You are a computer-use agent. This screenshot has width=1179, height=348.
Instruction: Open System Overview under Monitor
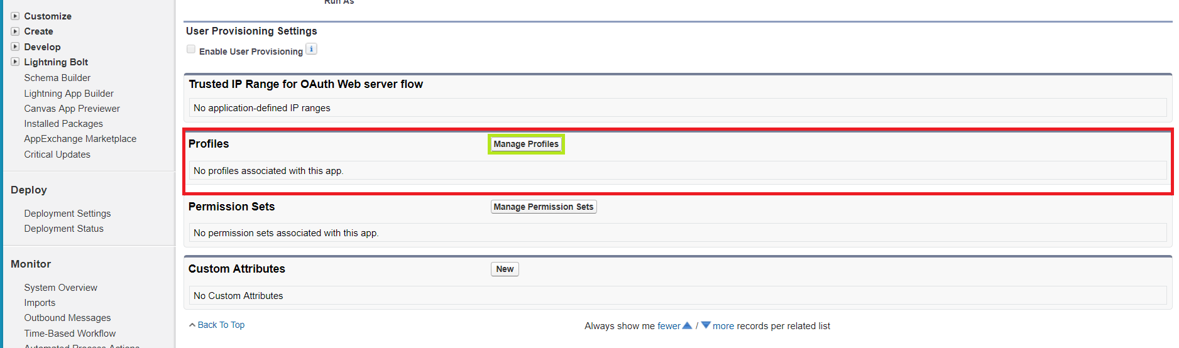61,288
